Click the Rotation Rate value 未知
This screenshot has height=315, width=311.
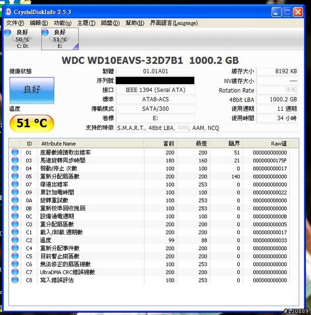(x=277, y=90)
